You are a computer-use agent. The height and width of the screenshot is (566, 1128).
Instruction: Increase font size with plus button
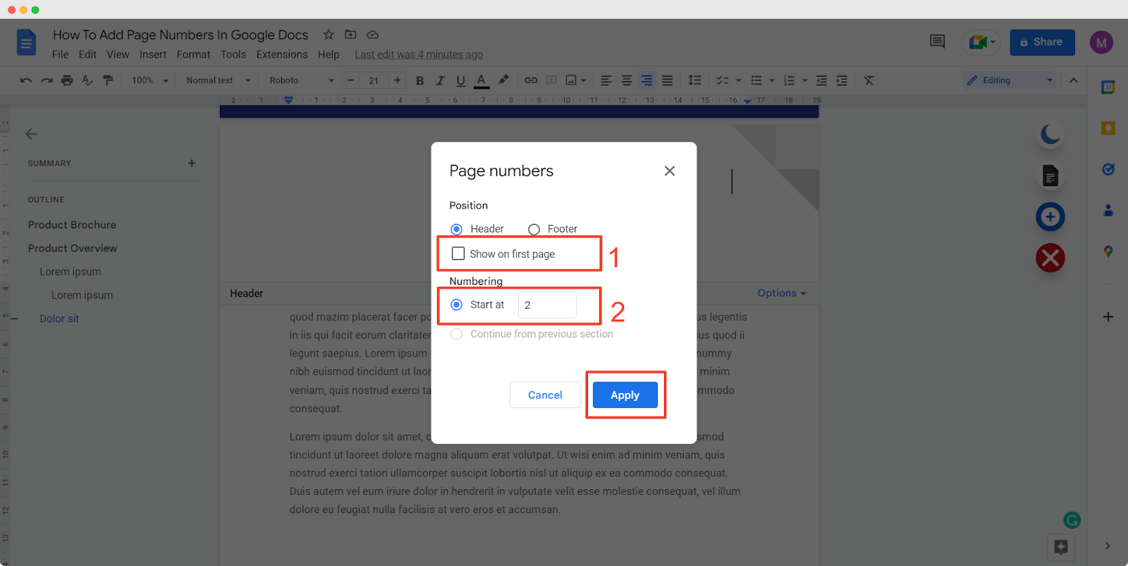click(x=398, y=80)
